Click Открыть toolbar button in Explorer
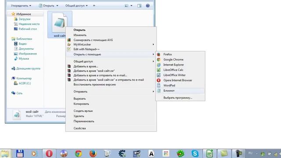Screen dimensions: 281x158 tap(47, 6)
